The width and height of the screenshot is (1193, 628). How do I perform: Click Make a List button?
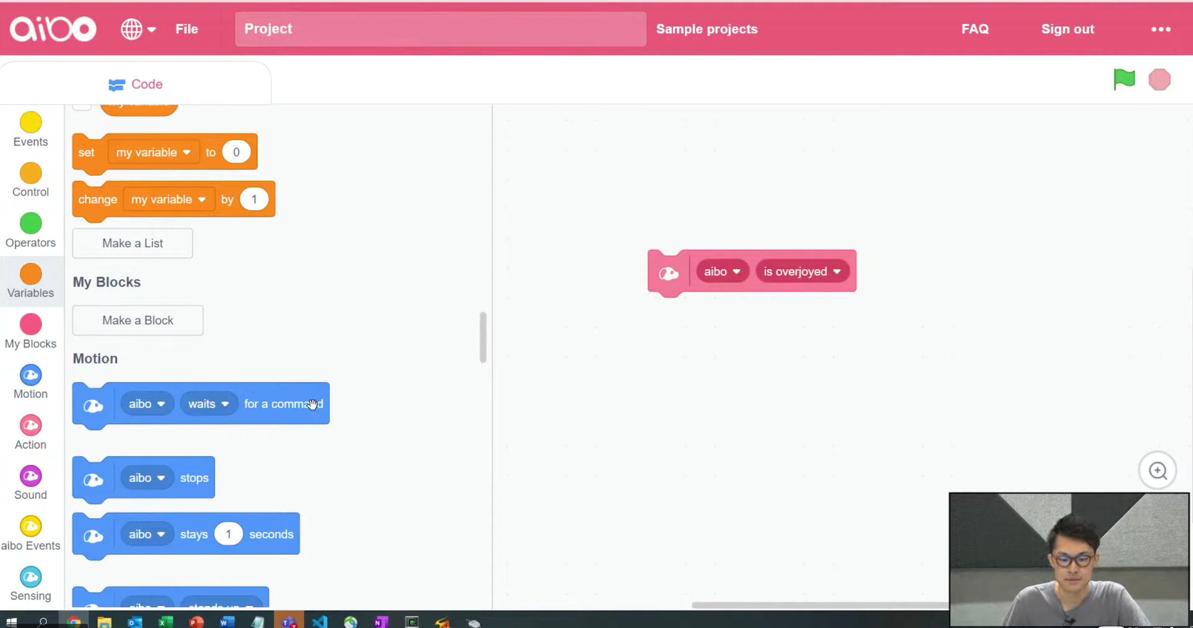click(132, 243)
